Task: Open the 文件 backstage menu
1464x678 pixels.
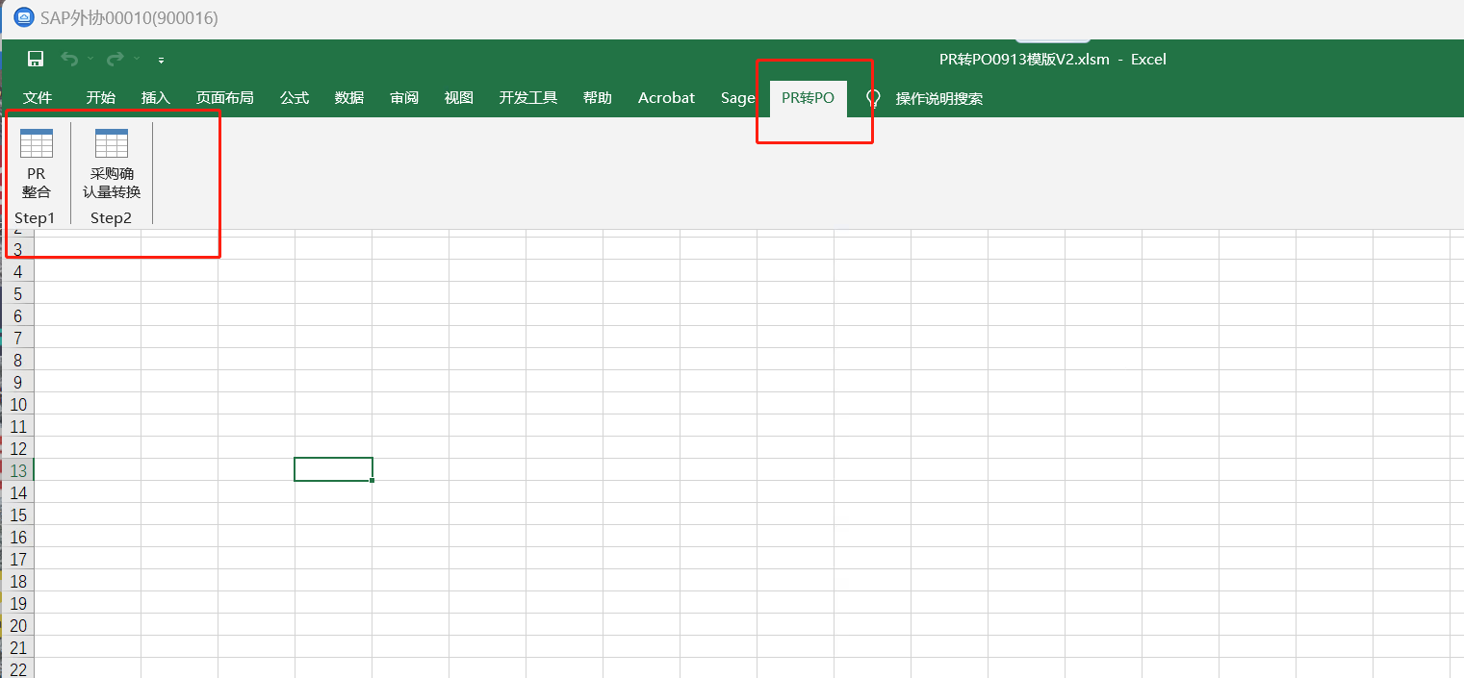Action: (37, 97)
